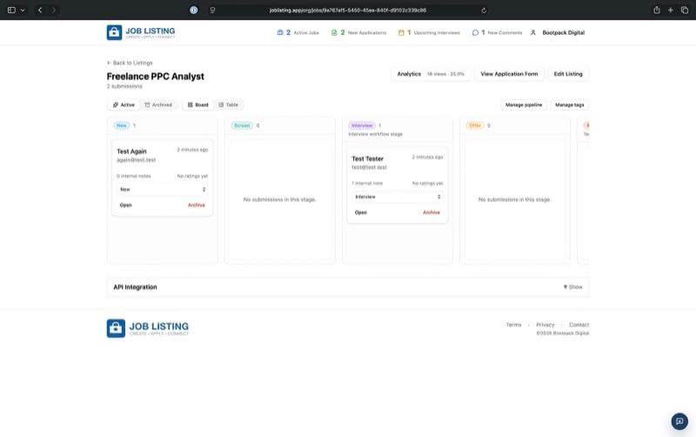Click Edit Listing button
The width and height of the screenshot is (696, 437).
point(568,74)
